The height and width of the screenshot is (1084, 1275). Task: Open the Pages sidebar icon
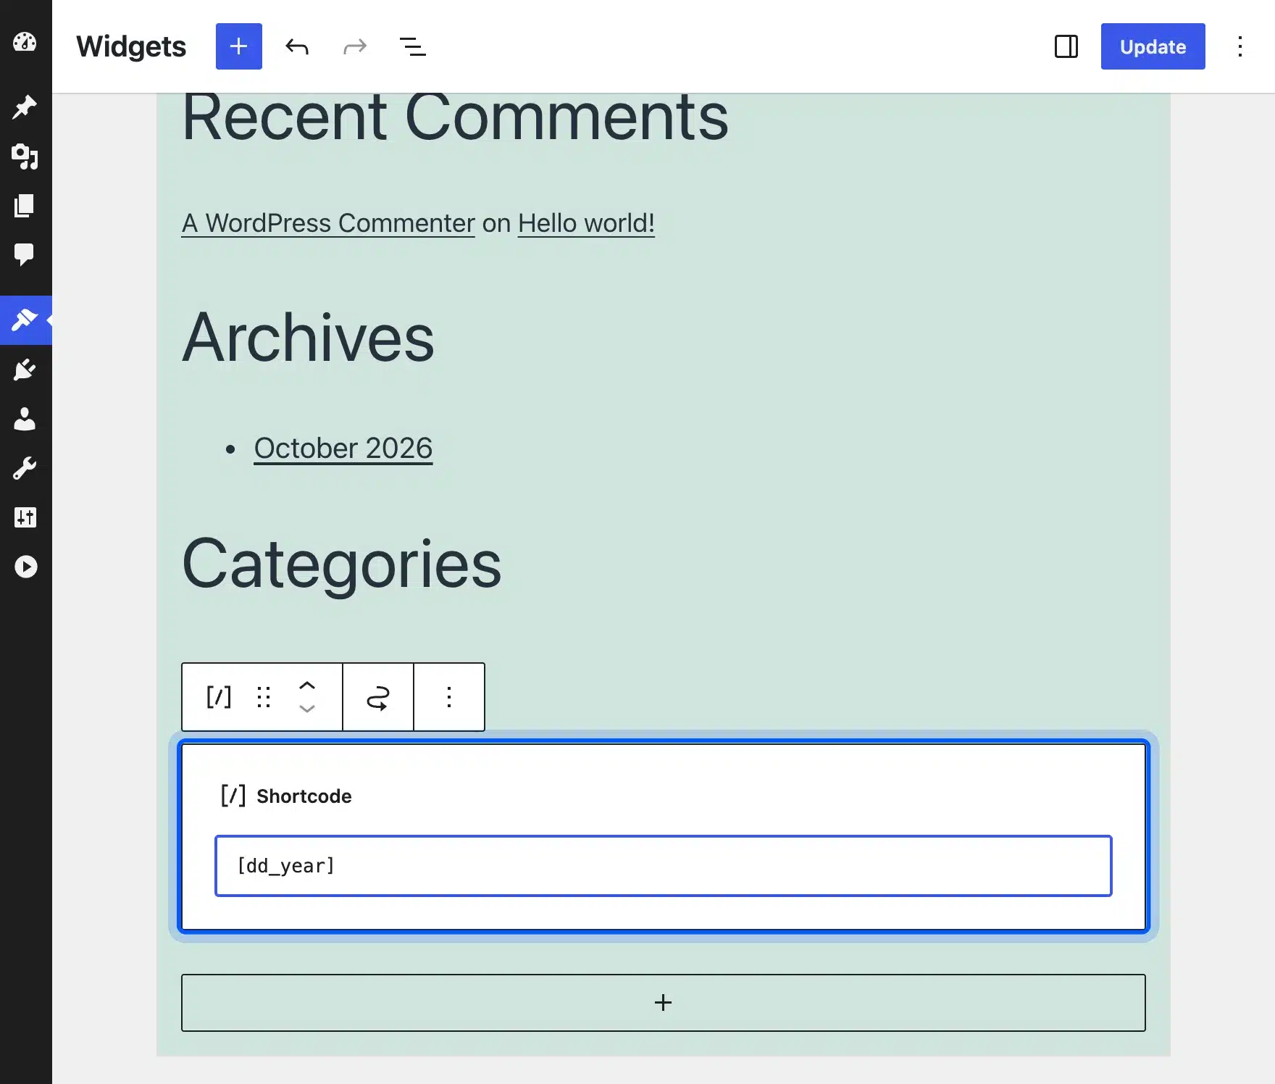tap(25, 206)
